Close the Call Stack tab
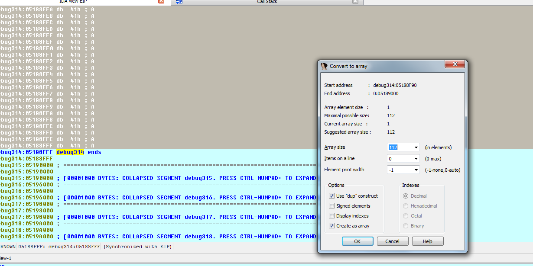 click(355, 1)
